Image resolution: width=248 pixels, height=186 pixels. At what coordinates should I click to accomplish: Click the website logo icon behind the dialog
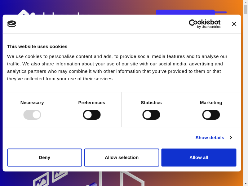click(x=25, y=12)
